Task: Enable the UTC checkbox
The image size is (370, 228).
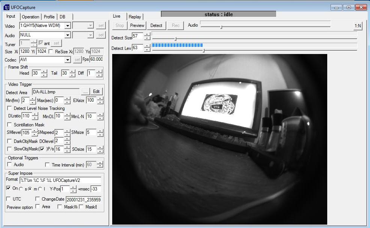Action: pos(8,199)
